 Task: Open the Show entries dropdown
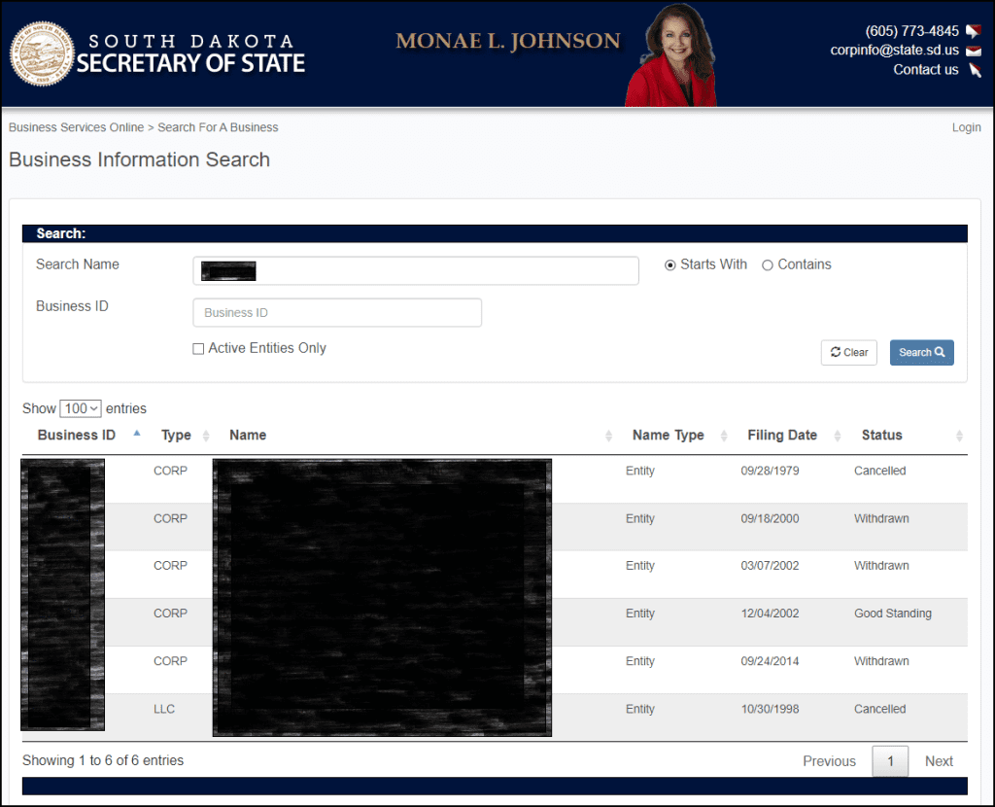[81, 408]
